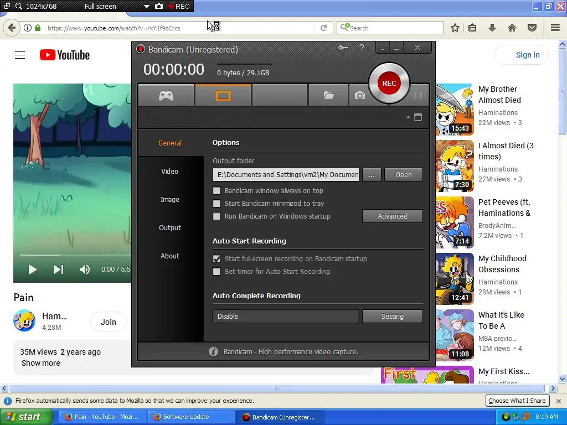Click Open button for output folder
This screenshot has width=567, height=425.
[x=403, y=174]
